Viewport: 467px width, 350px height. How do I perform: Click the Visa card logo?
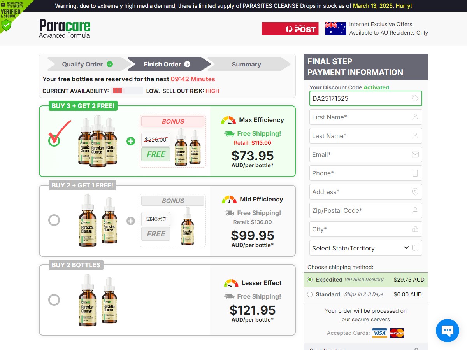click(x=379, y=333)
